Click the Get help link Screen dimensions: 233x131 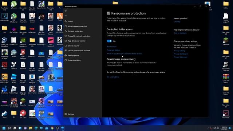pyautogui.click(x=177, y=22)
